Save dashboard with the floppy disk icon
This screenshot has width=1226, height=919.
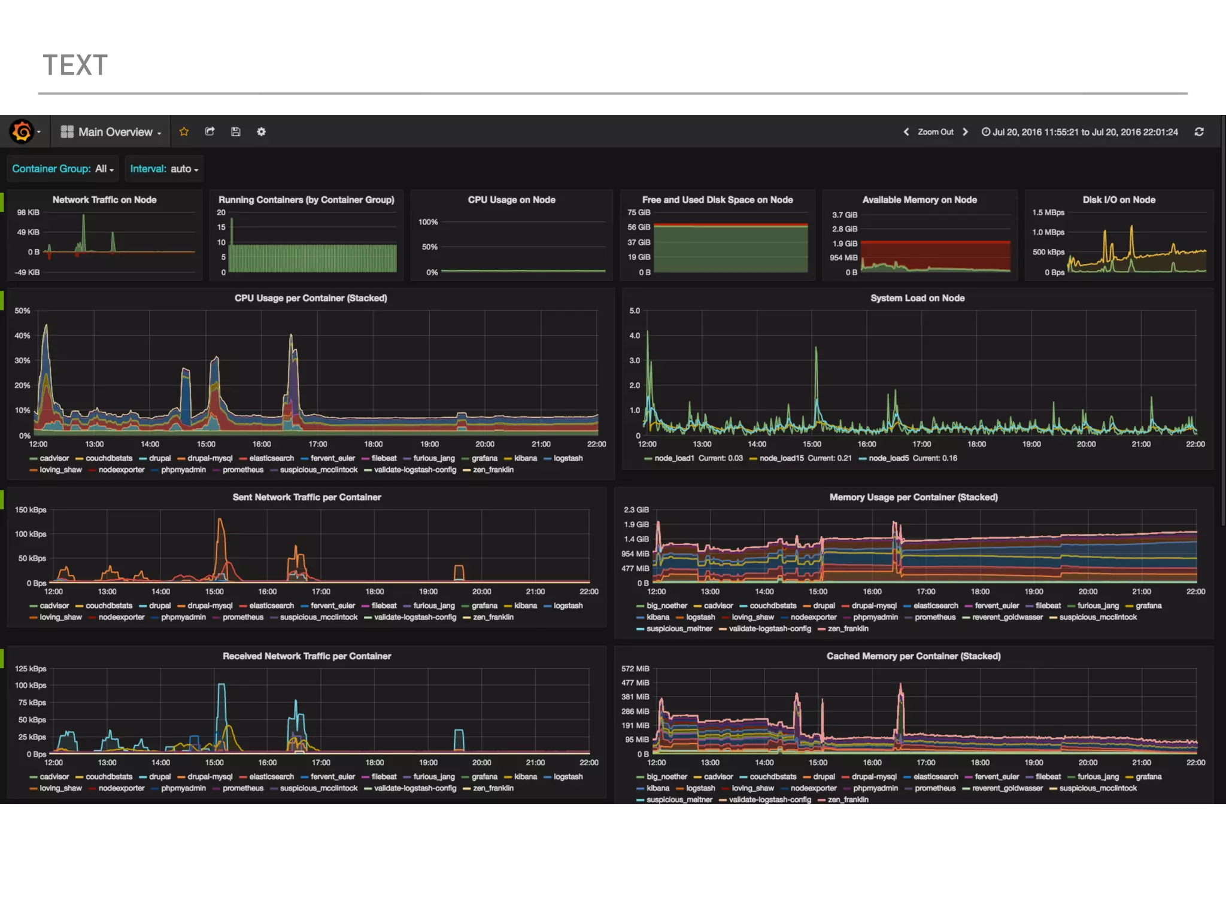(235, 132)
